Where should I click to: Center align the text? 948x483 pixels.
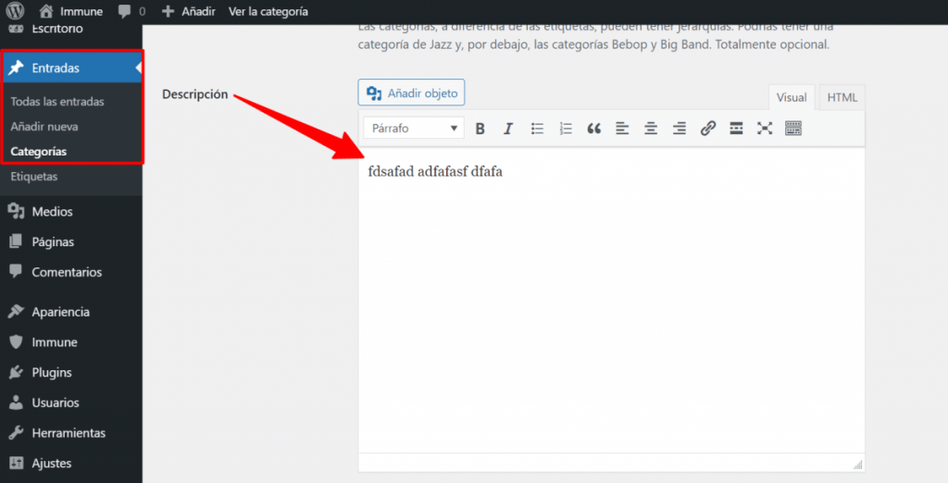click(x=651, y=129)
